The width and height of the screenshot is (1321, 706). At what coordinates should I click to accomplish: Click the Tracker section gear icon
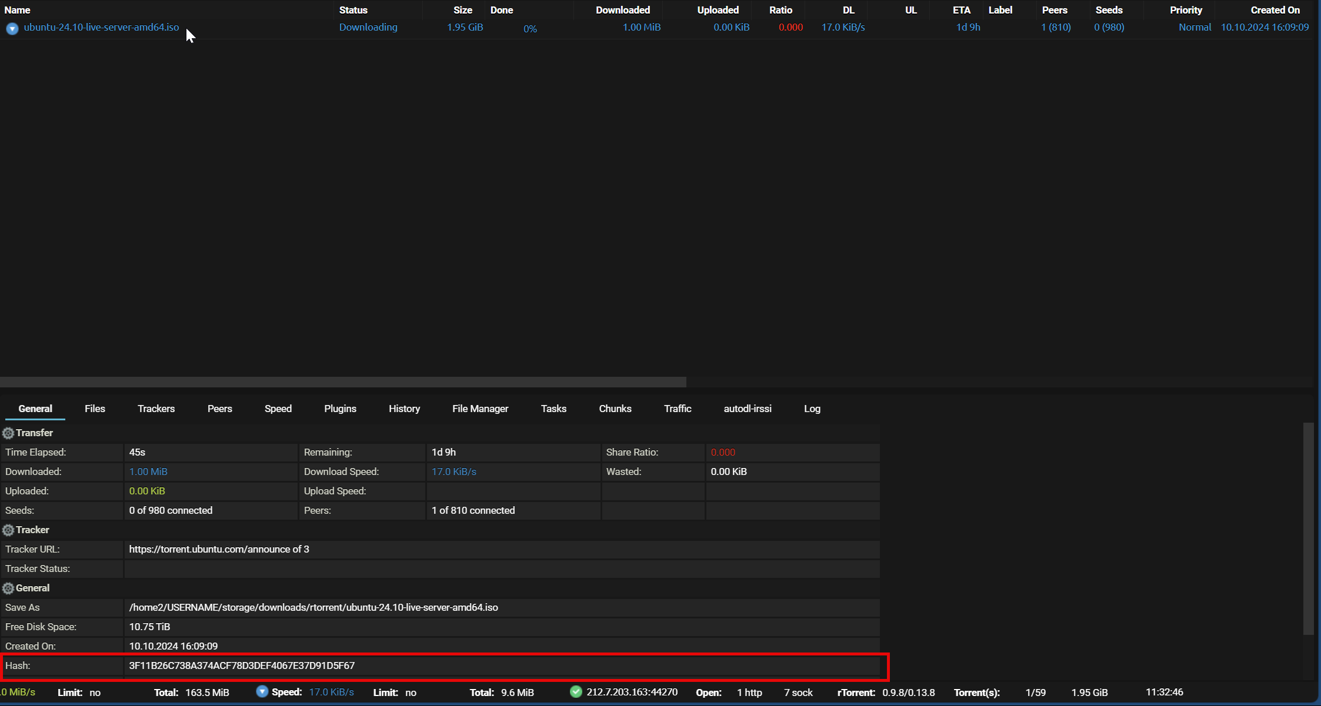[8, 530]
